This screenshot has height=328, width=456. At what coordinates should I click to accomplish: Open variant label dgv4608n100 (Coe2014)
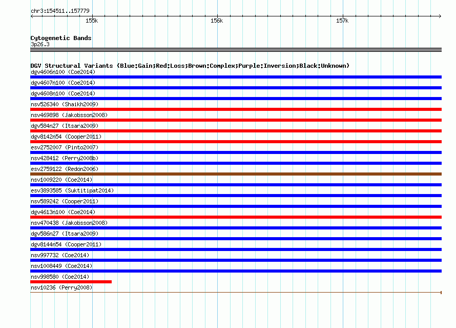(x=63, y=93)
